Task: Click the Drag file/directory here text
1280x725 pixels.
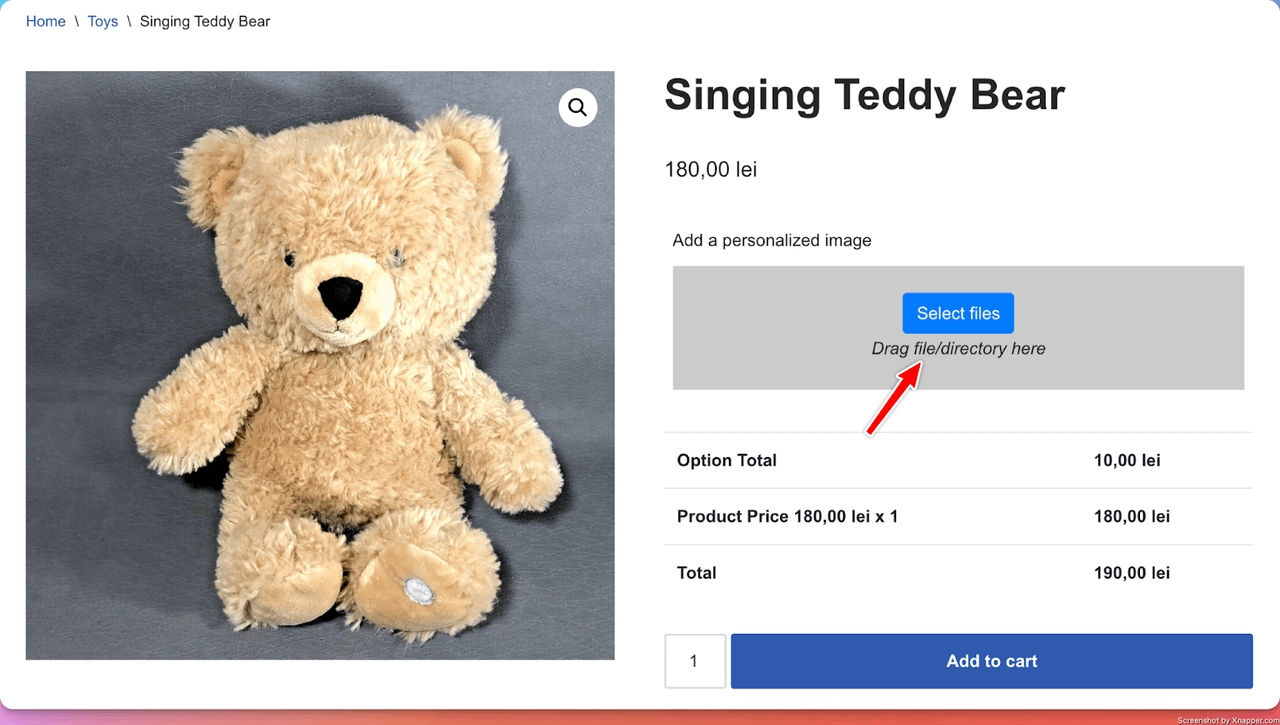Action: (x=958, y=349)
